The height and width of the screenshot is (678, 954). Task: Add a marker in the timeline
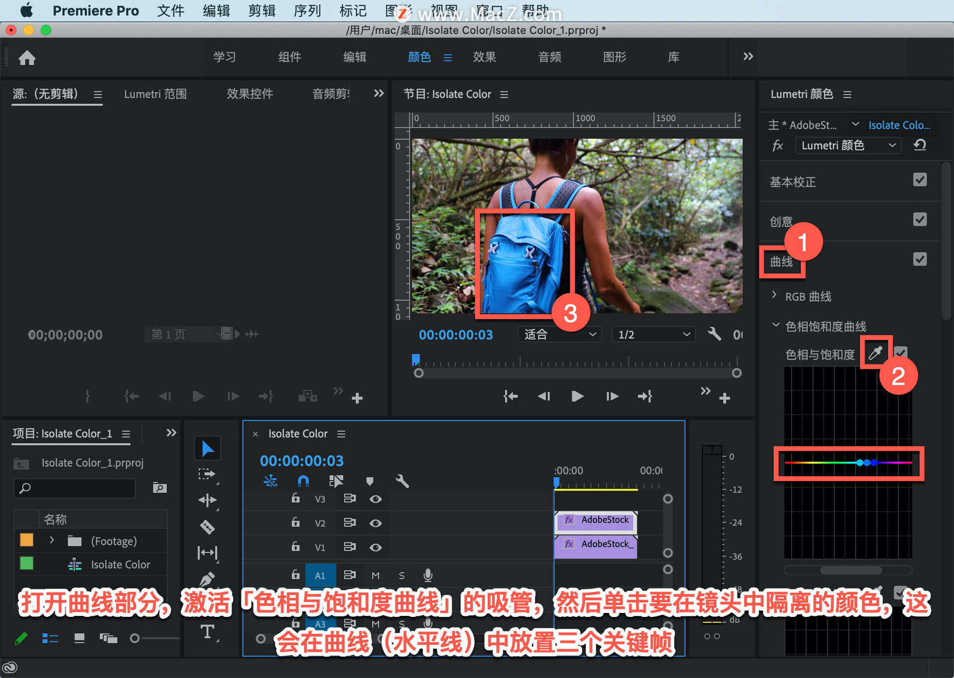[x=370, y=481]
